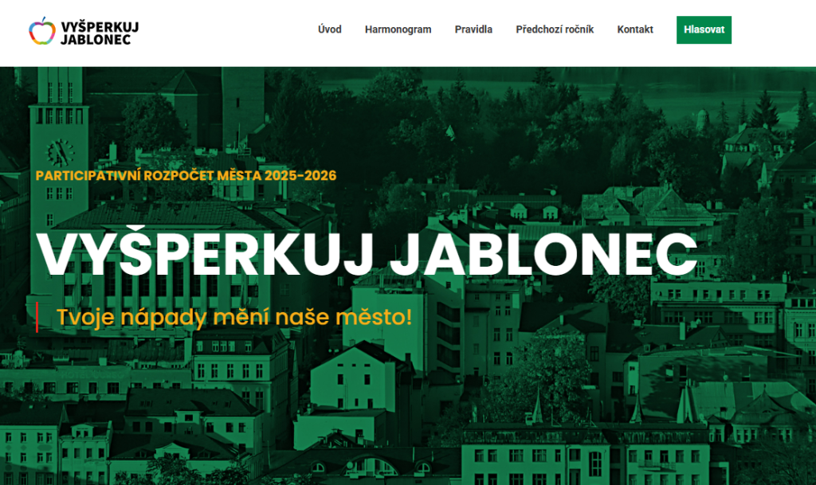This screenshot has height=485, width=816.
Task: Go to the Harmonogram page
Action: (x=398, y=29)
